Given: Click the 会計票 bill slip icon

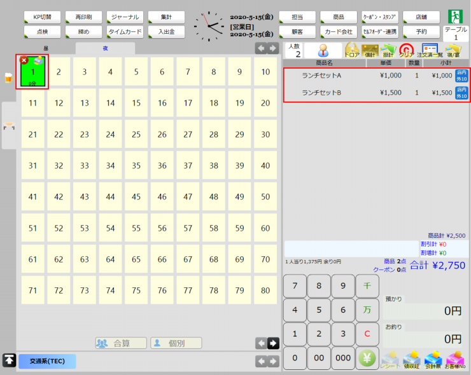Looking at the screenshot, I should point(433,358).
